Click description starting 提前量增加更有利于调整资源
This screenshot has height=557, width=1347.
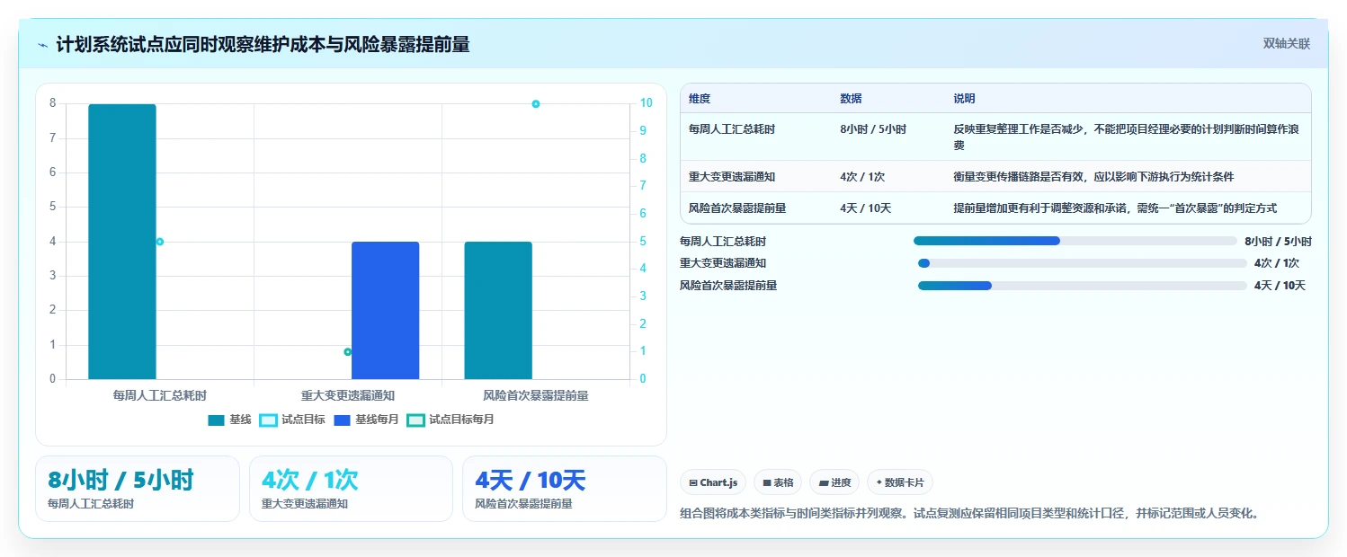1115,208
